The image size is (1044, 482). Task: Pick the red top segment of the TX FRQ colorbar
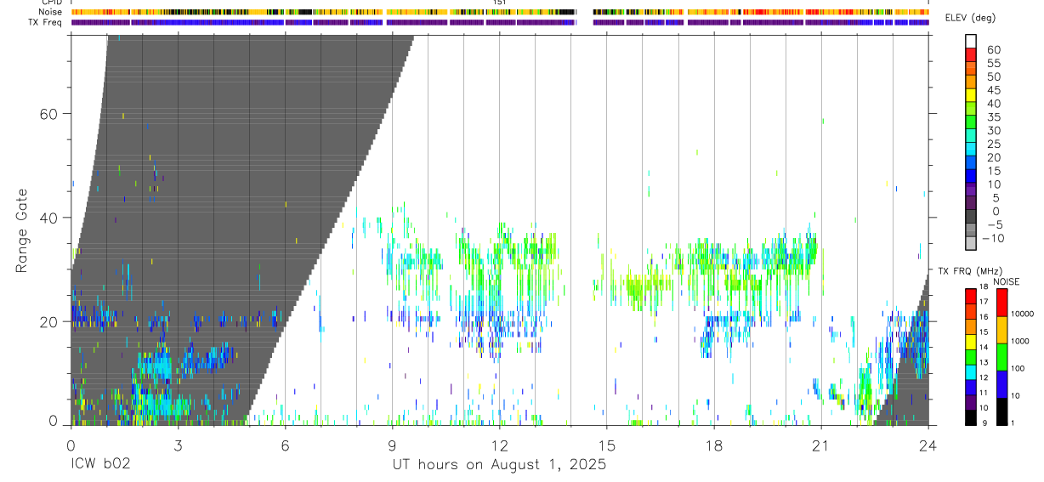pyautogui.click(x=971, y=295)
